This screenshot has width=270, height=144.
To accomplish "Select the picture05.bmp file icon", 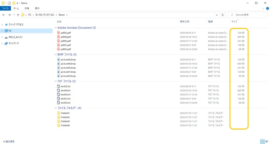I will point(58,68).
